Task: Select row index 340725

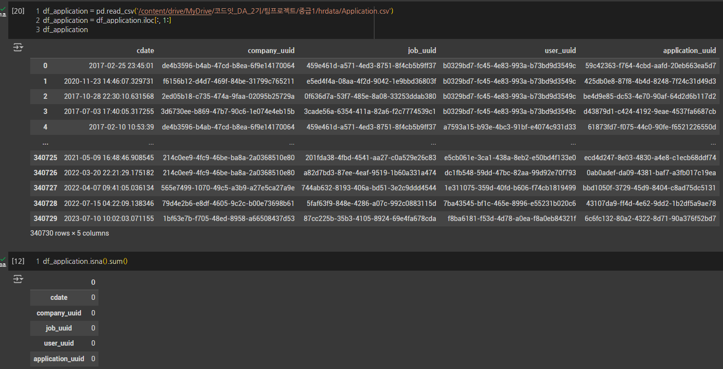Action: [45, 158]
